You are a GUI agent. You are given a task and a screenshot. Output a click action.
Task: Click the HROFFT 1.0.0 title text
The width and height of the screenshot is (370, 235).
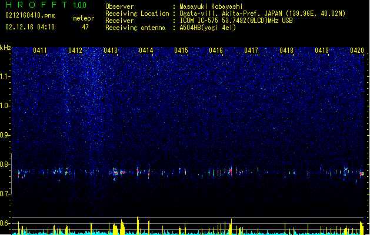pyautogui.click(x=46, y=5)
